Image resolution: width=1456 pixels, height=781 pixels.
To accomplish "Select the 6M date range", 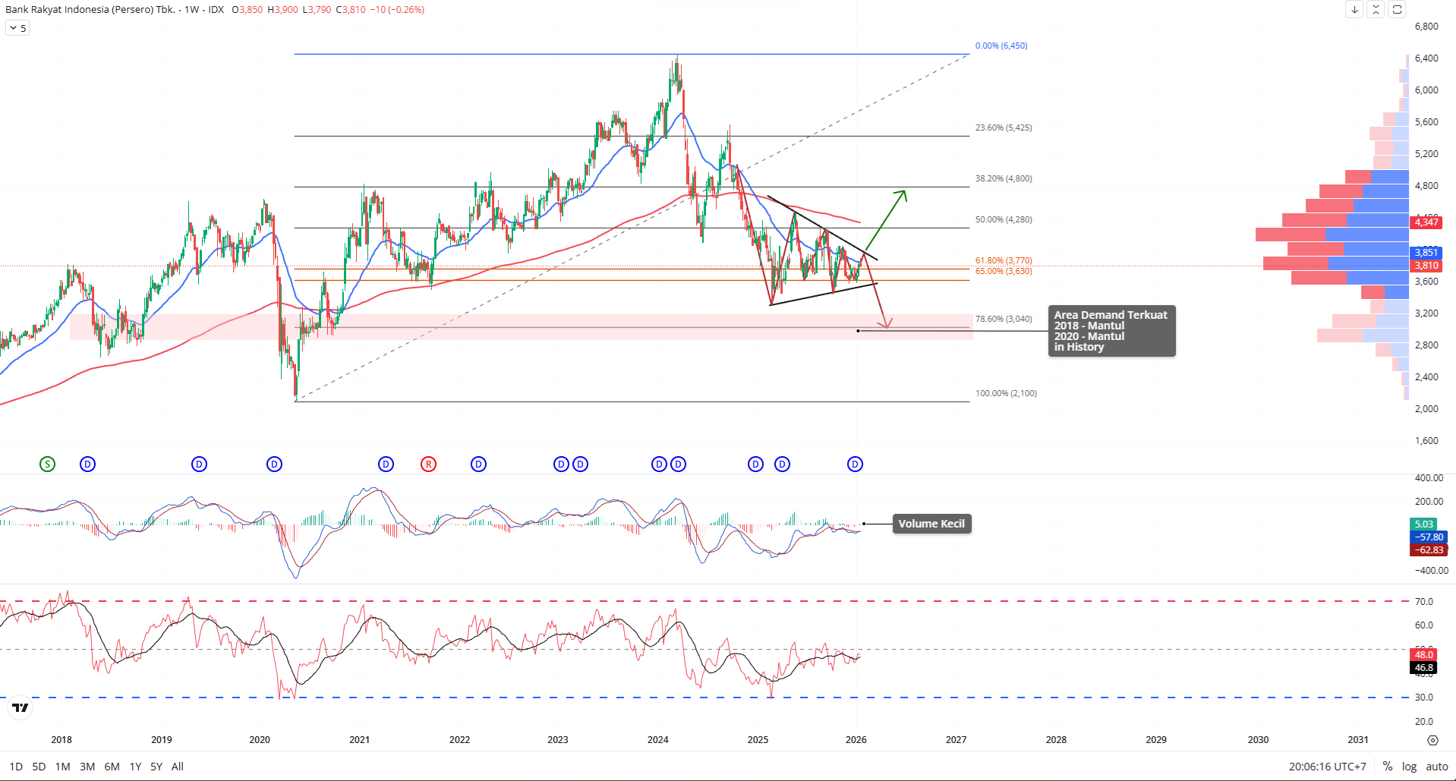I will coord(112,767).
